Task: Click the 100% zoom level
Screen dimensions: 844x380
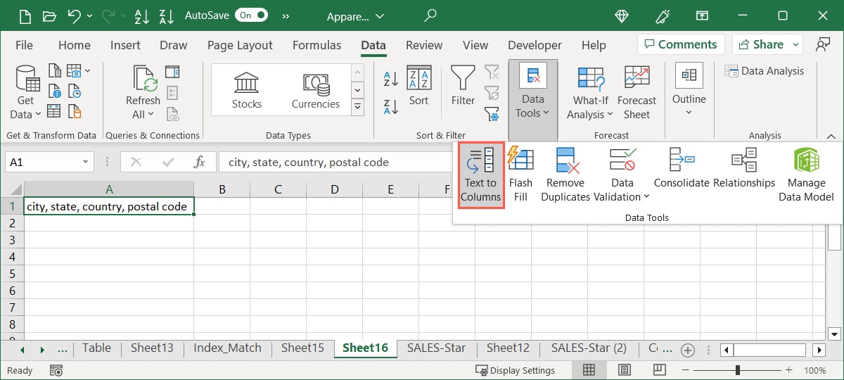Action: pos(814,370)
